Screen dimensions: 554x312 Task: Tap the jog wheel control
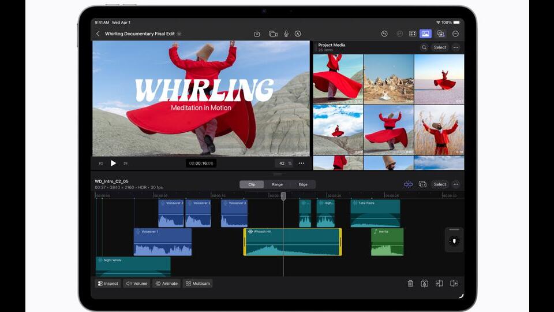(454, 241)
